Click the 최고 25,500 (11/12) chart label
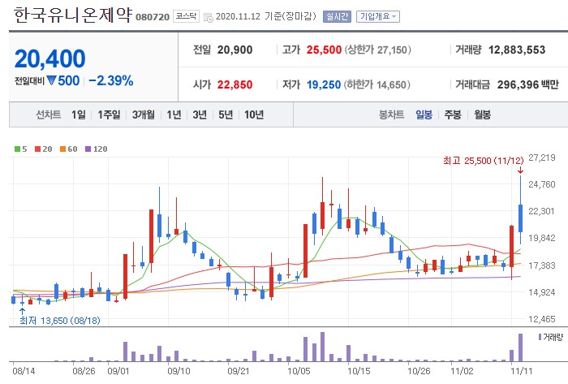 click(484, 161)
